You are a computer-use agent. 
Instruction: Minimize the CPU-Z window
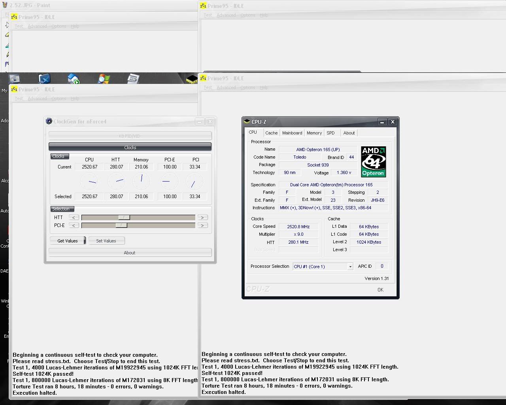[x=382, y=122]
